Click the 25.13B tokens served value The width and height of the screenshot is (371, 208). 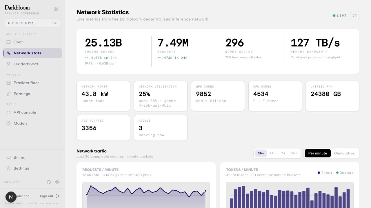tap(103, 43)
